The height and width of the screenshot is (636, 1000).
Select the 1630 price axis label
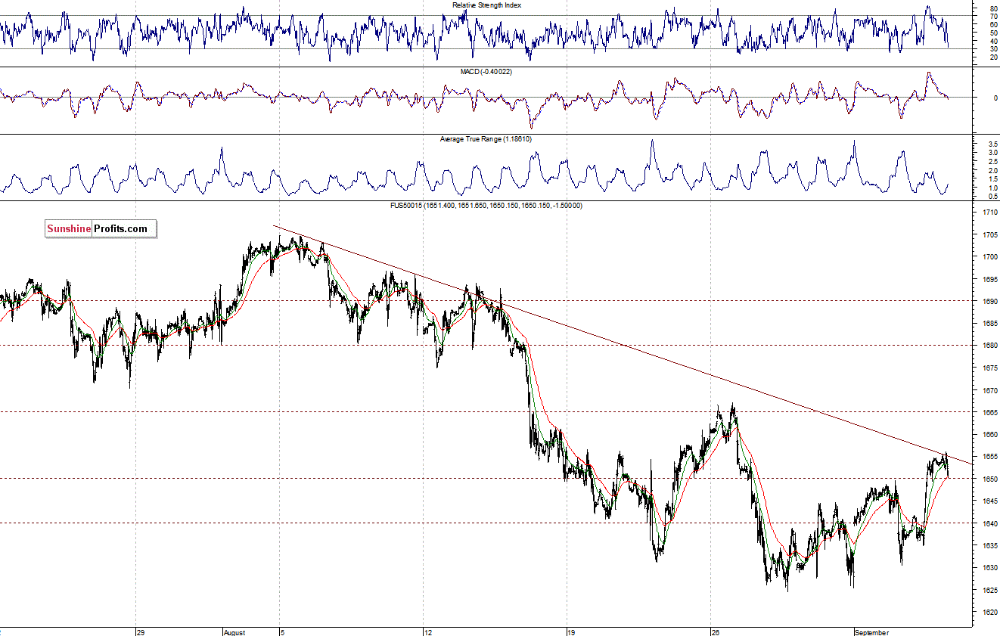click(x=990, y=568)
